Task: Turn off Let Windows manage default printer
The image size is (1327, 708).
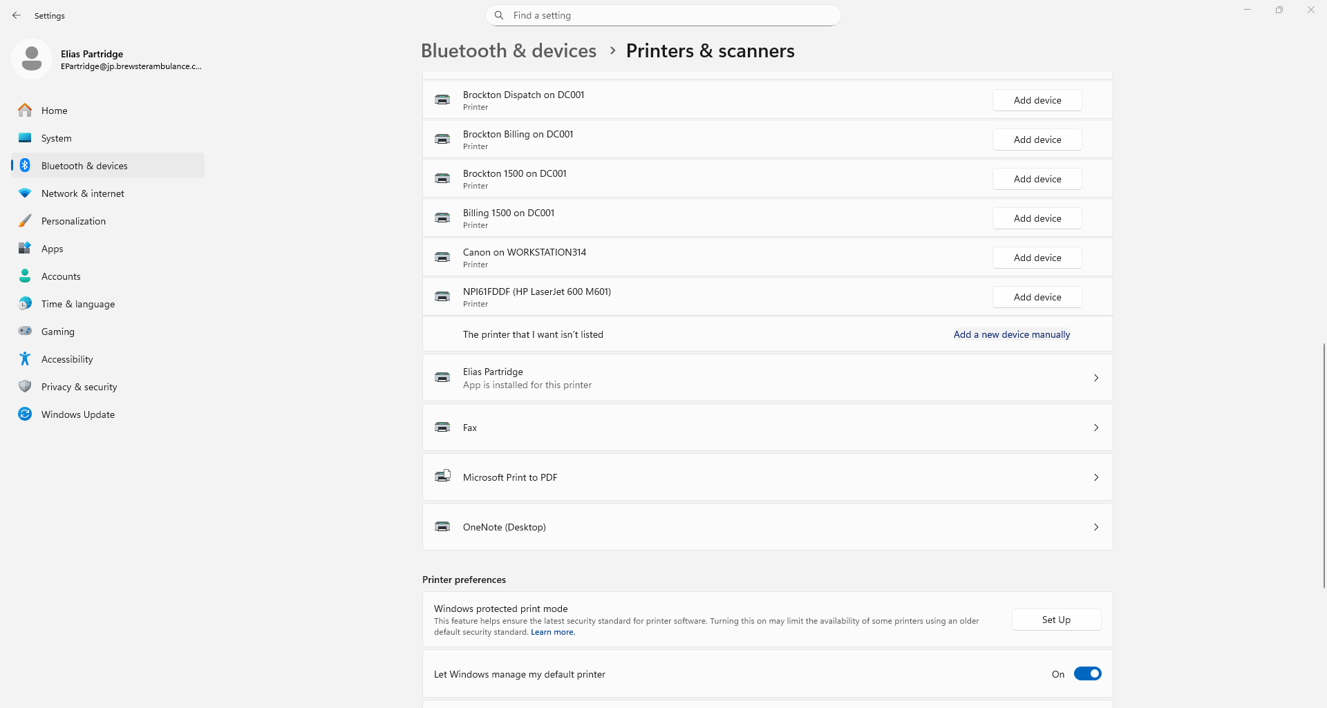Action: [1087, 673]
